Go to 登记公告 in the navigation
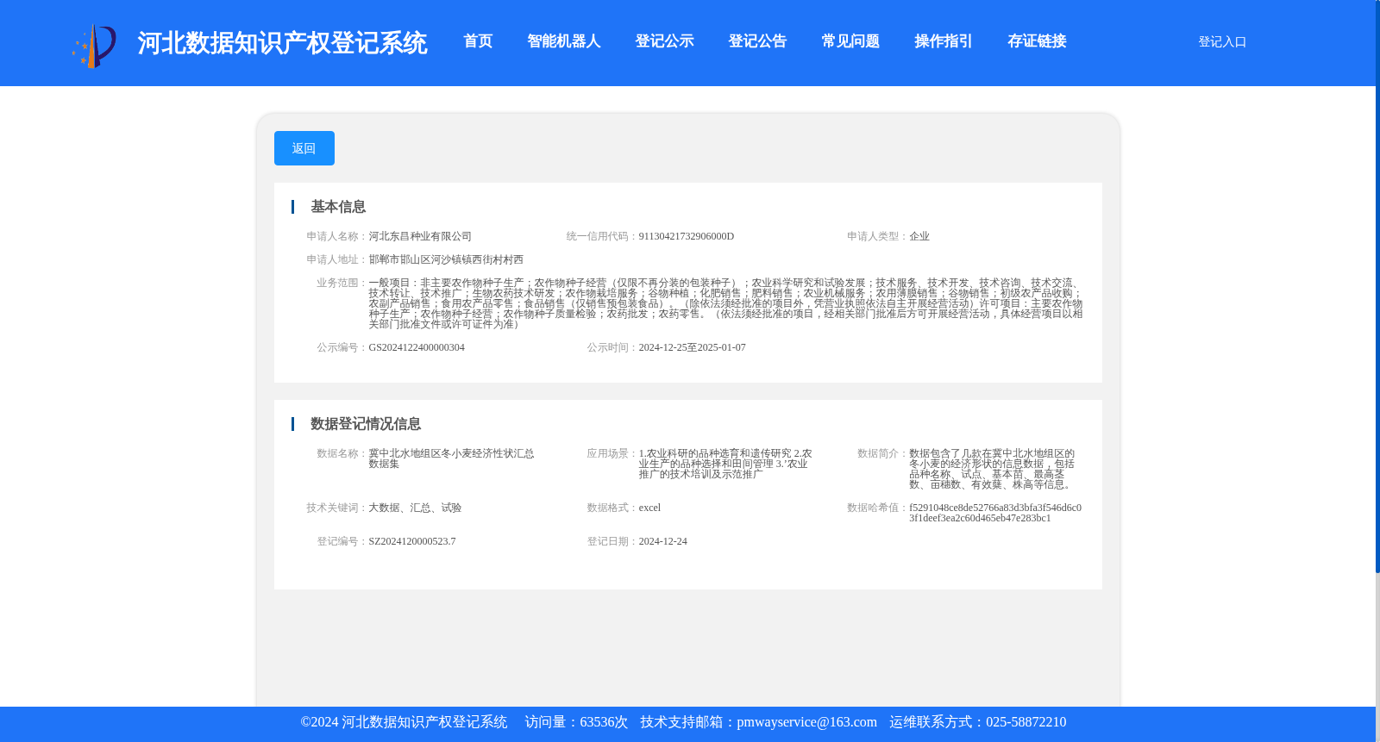This screenshot has width=1380, height=742. (757, 41)
